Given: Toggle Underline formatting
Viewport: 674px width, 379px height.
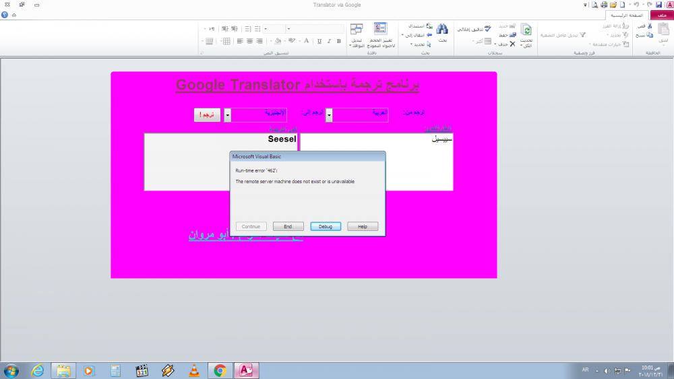Looking at the screenshot, I should point(319,41).
